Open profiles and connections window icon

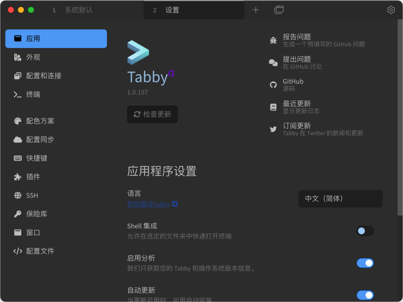pos(279,10)
